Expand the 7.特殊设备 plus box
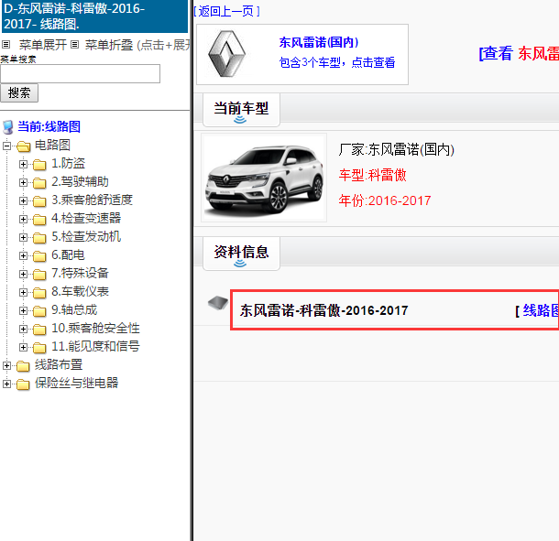 [23, 274]
